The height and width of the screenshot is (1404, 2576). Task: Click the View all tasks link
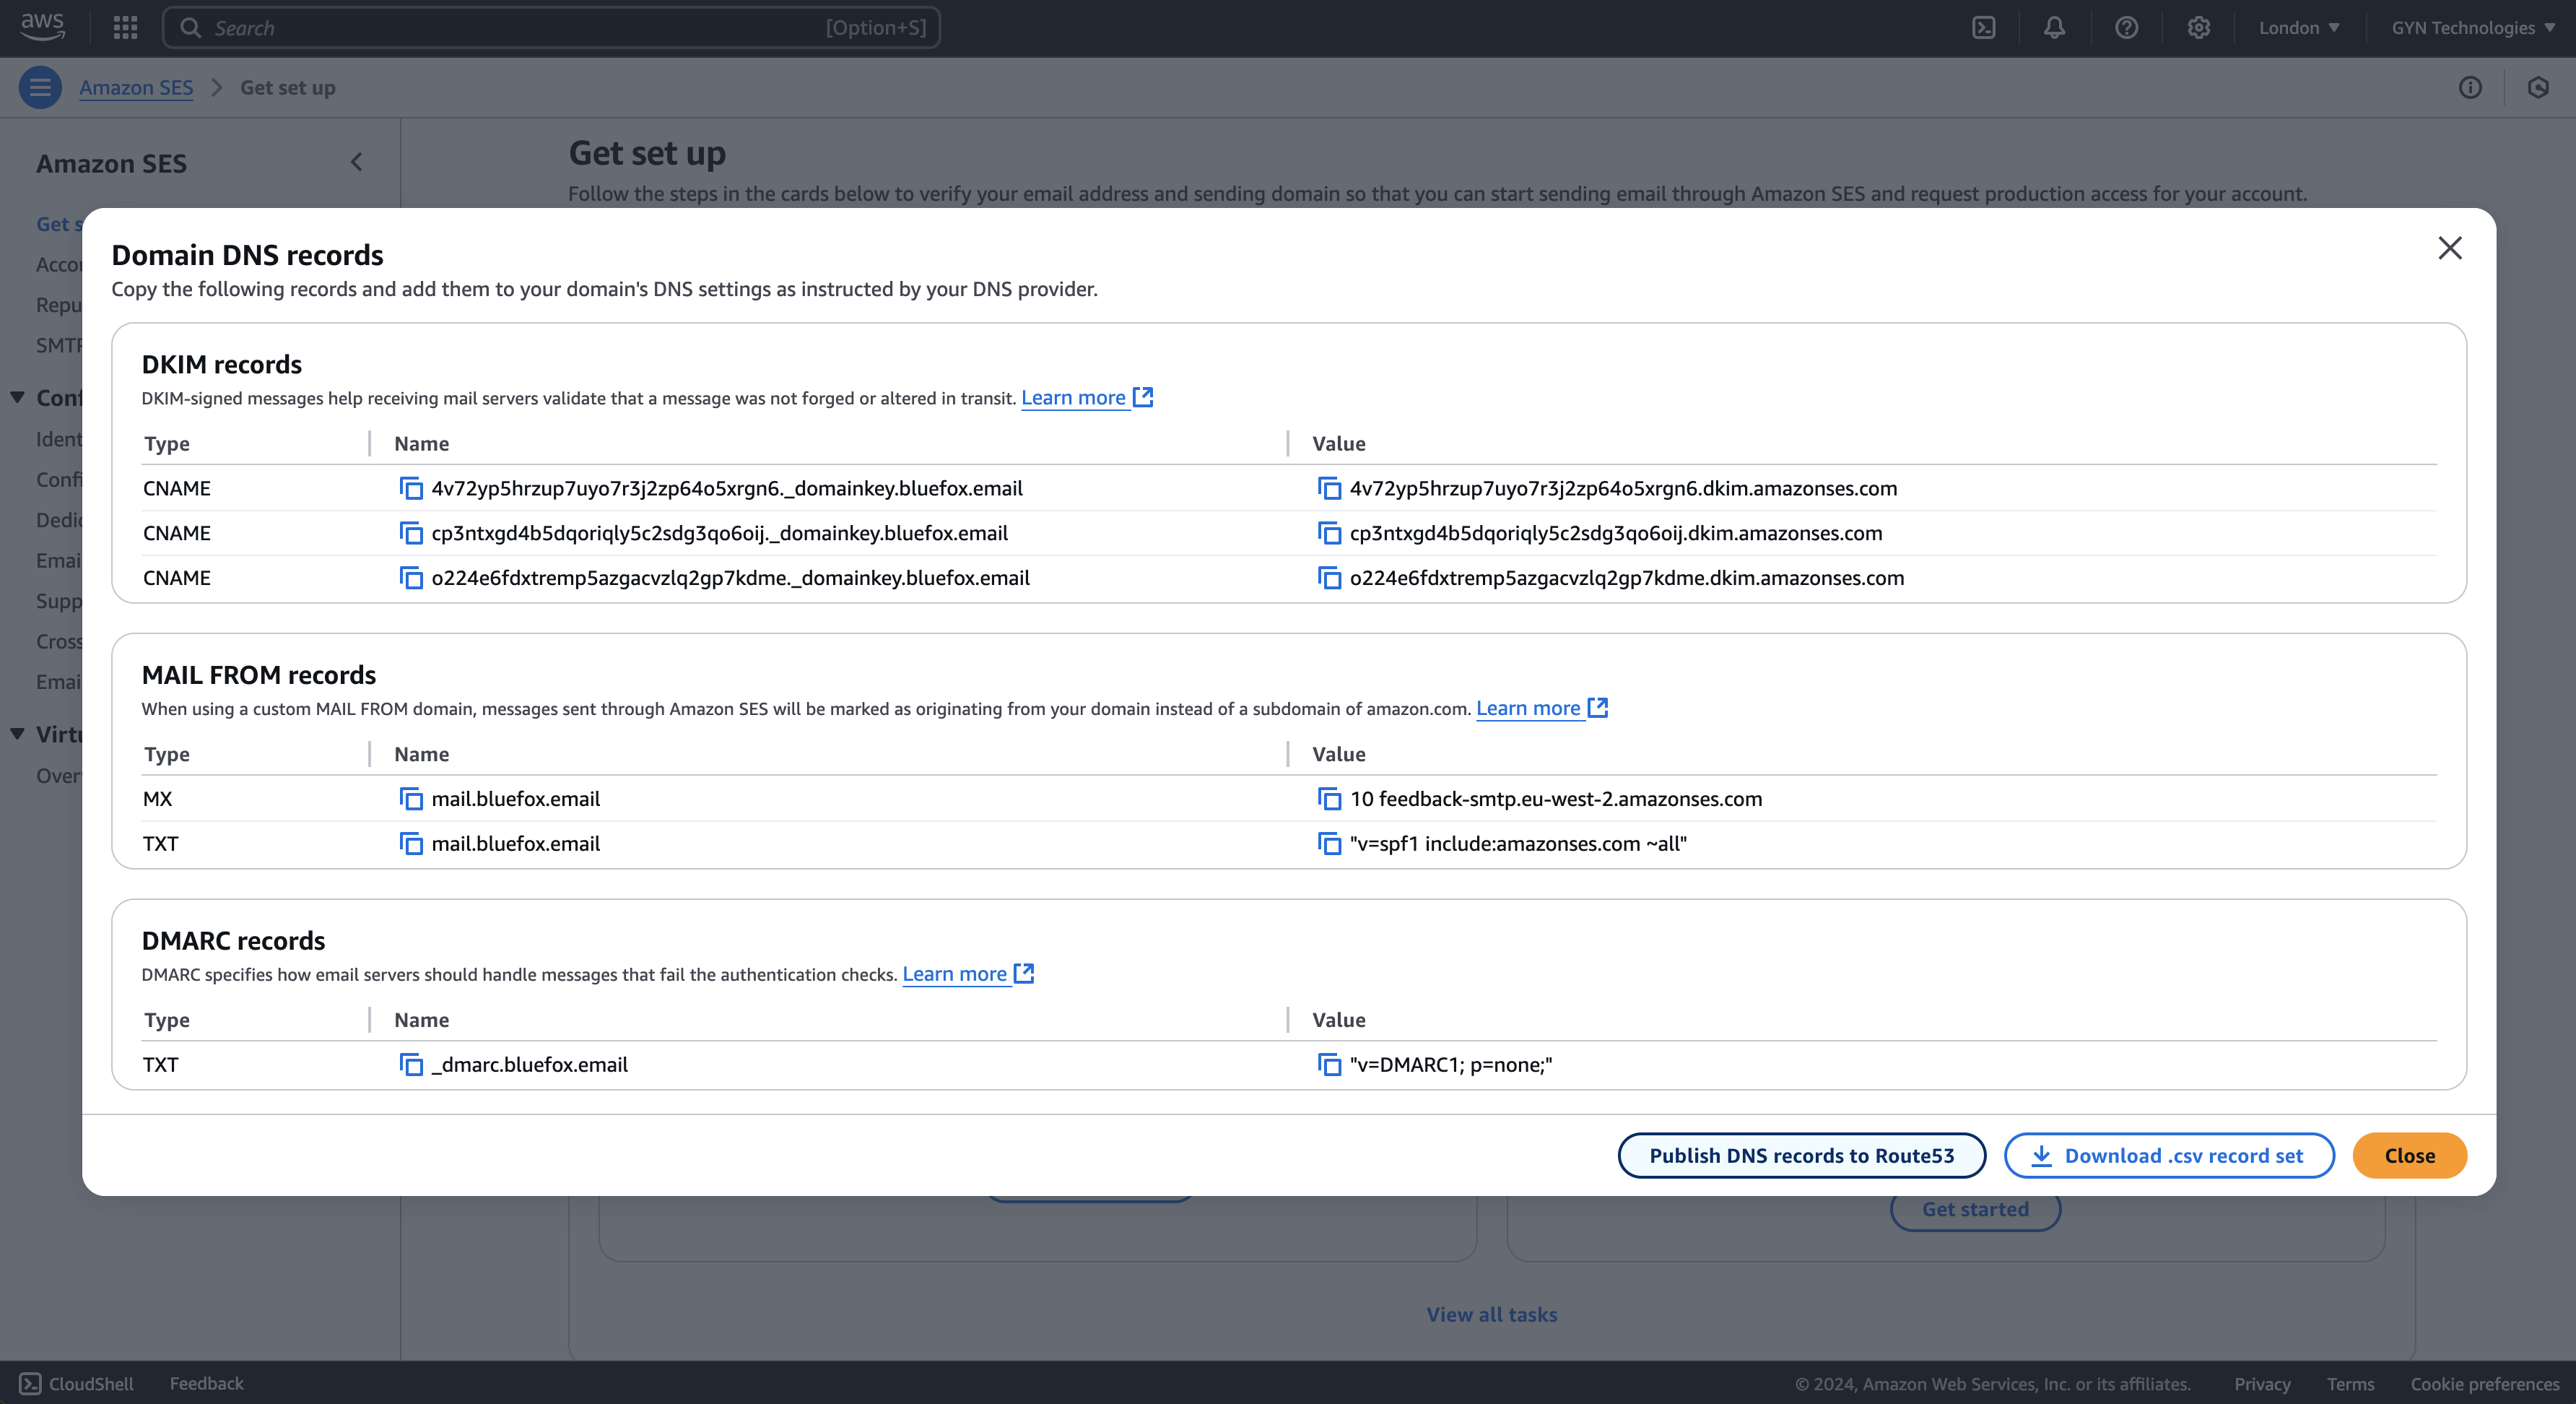point(1492,1315)
